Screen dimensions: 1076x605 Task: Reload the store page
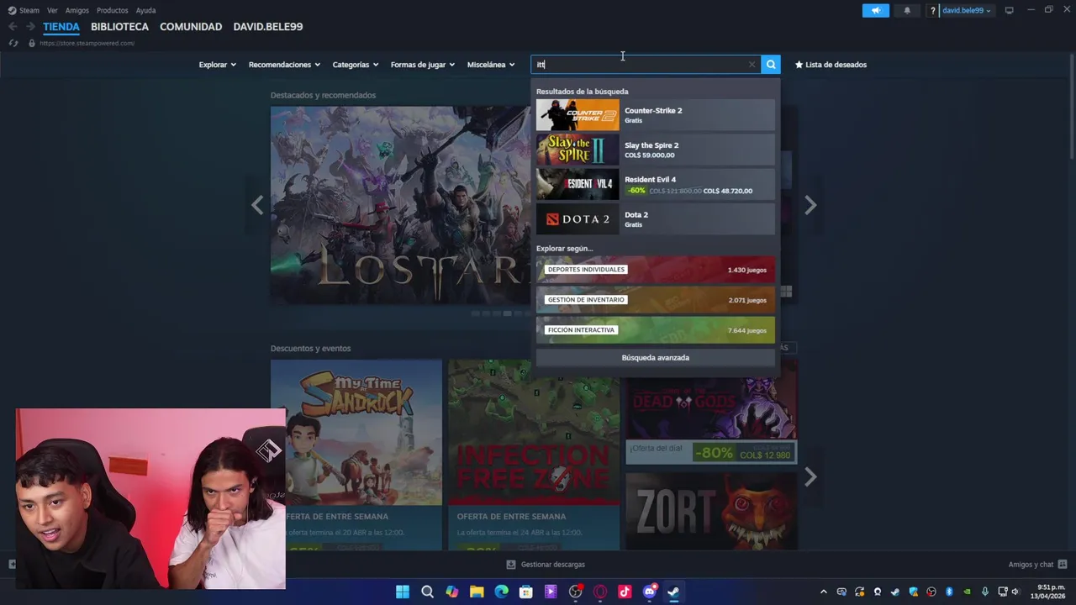13,43
